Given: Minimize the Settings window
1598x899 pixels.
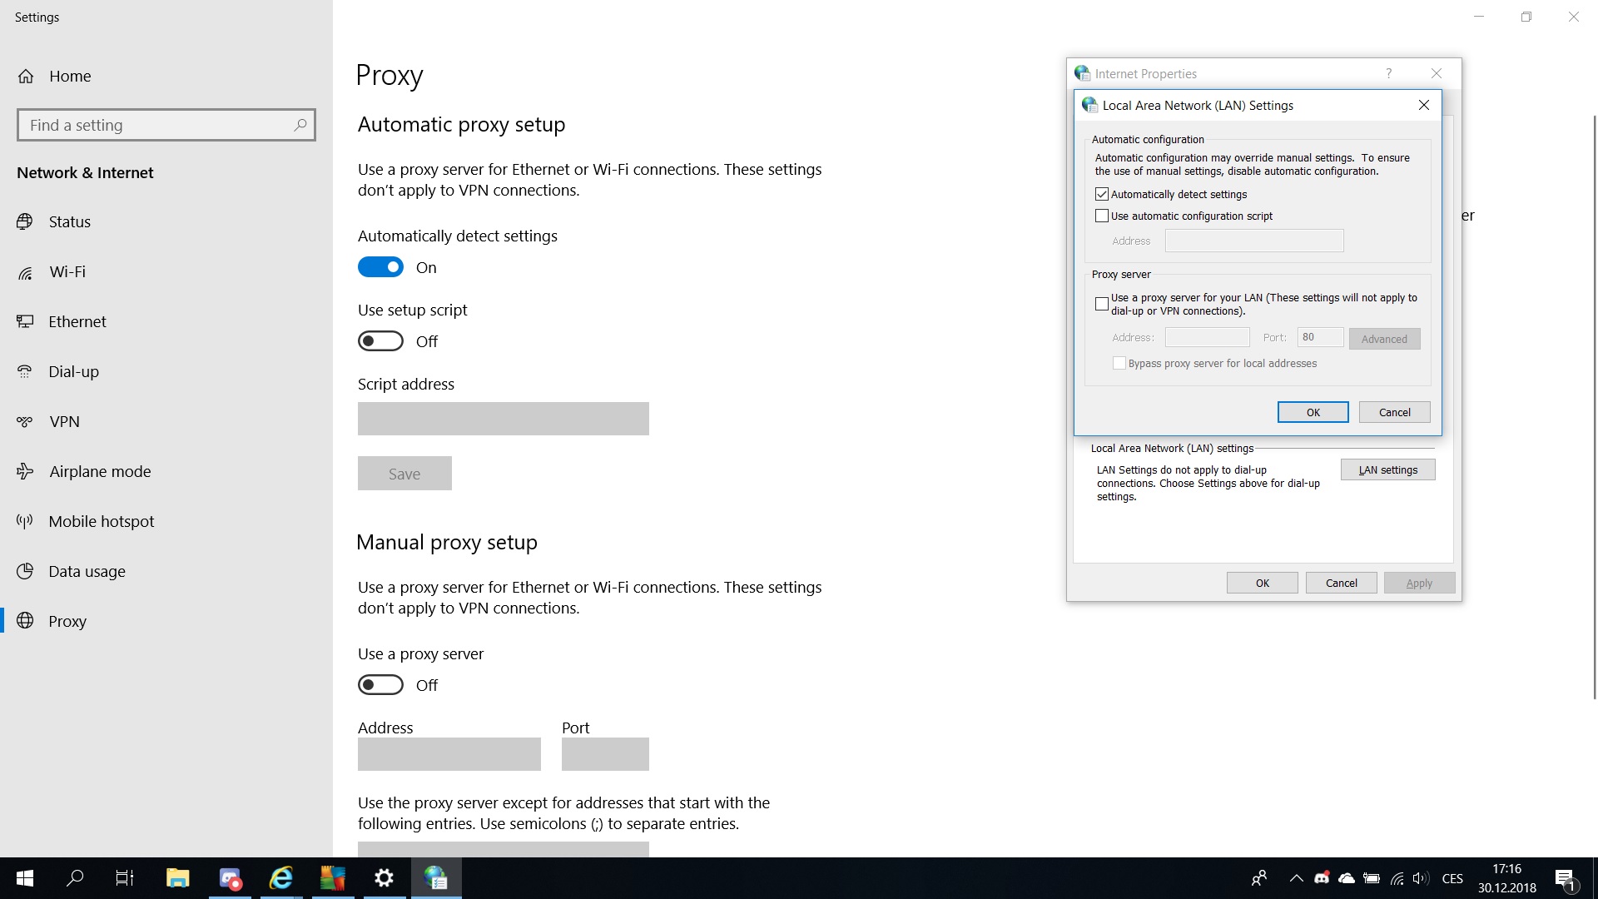Looking at the screenshot, I should pos(1479,17).
